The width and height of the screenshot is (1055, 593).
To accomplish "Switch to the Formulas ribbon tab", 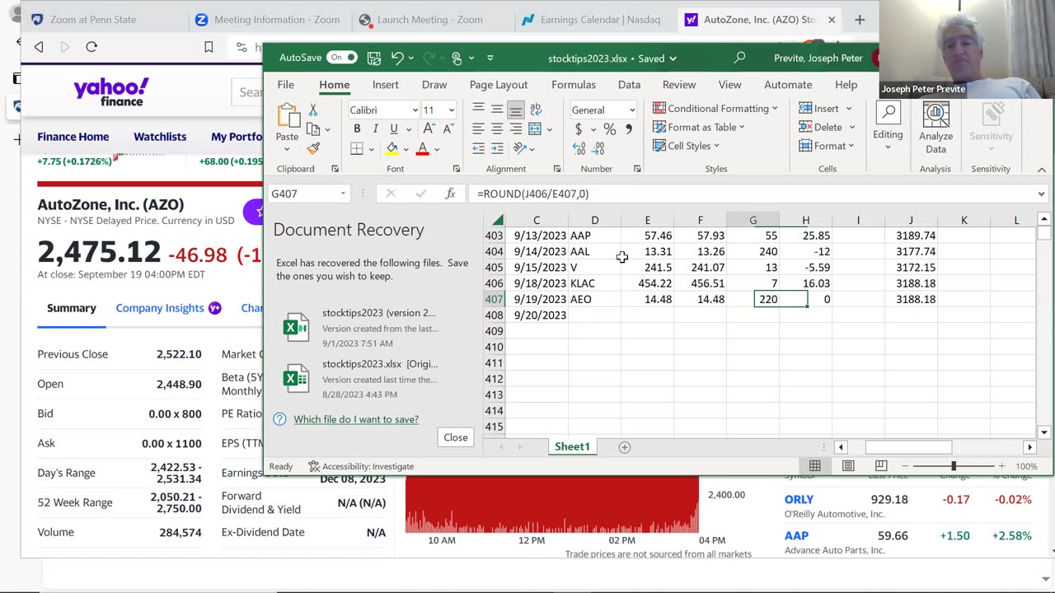I will pyautogui.click(x=574, y=85).
